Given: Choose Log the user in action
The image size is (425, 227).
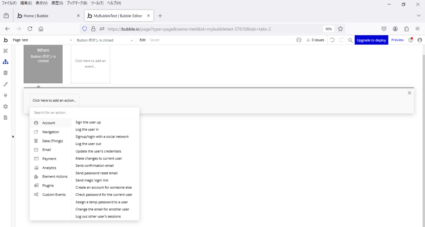Looking at the screenshot, I should 87,130.
